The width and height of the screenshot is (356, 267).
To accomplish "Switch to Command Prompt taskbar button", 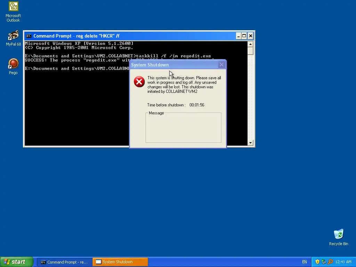I will 64,262.
